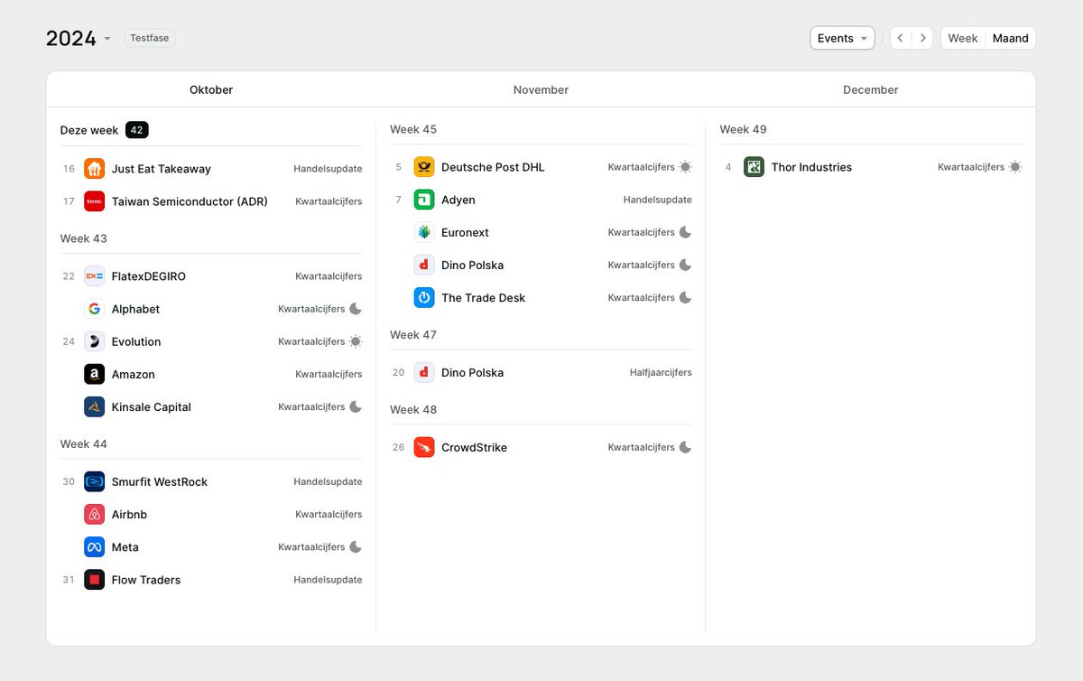Open the Alphabet event row
Image resolution: width=1083 pixels, height=681 pixels.
pos(211,309)
